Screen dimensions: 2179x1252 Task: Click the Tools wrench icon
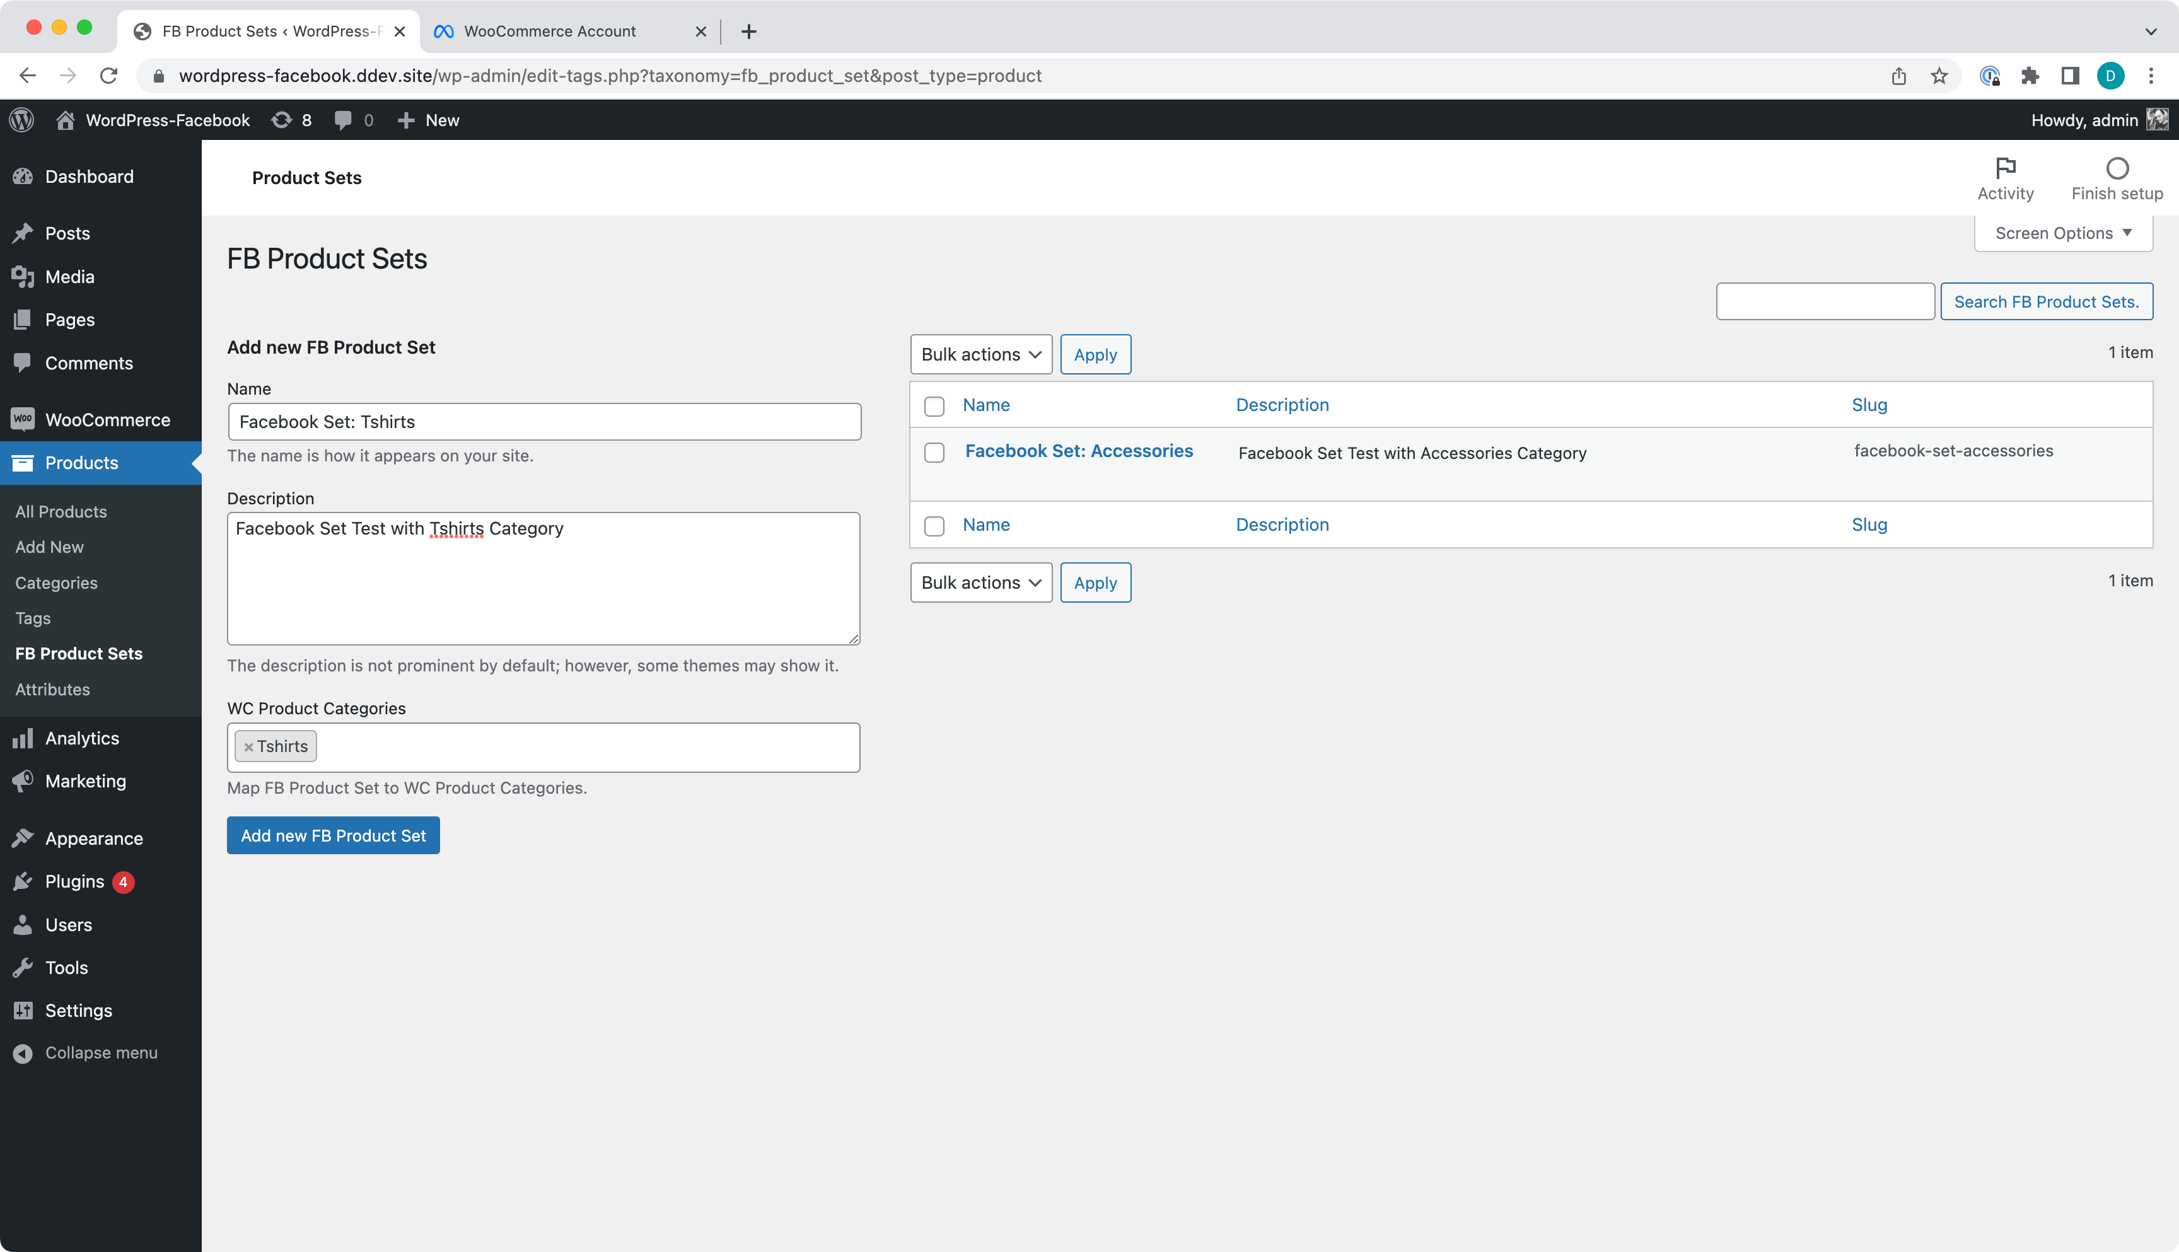[23, 968]
